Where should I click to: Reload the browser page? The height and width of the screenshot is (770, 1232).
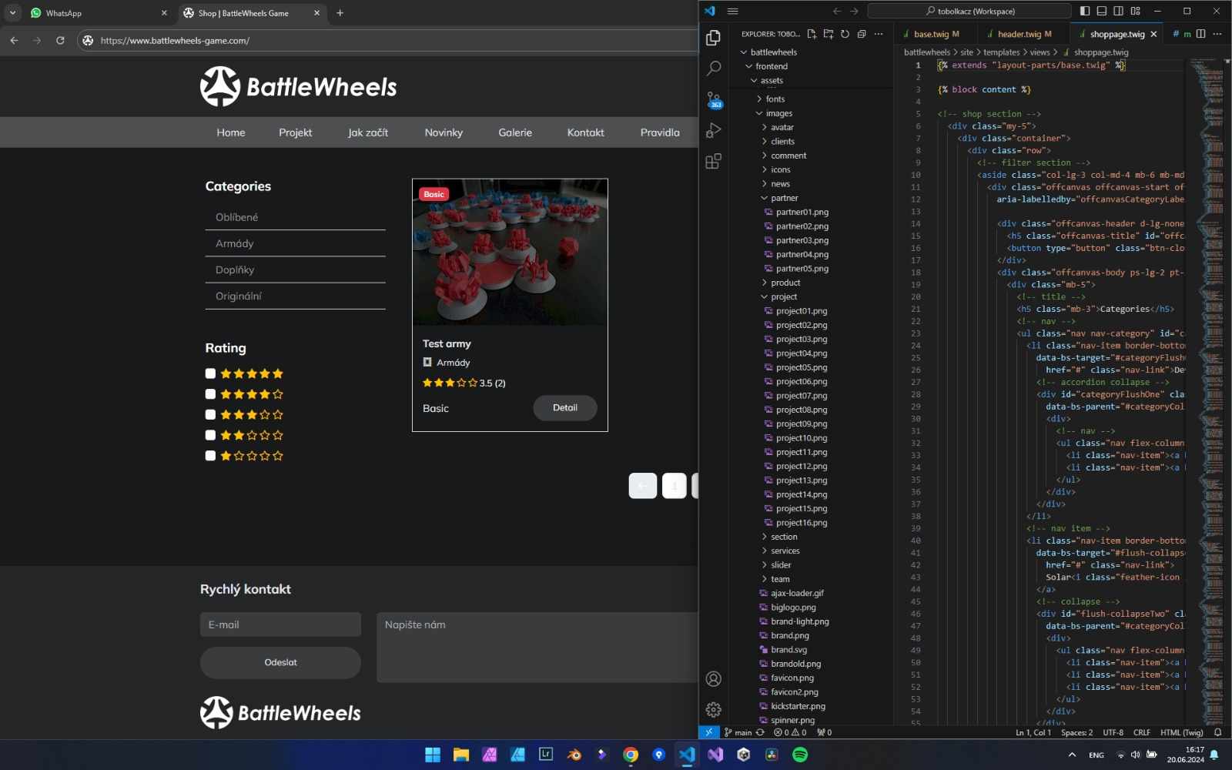[x=60, y=41]
